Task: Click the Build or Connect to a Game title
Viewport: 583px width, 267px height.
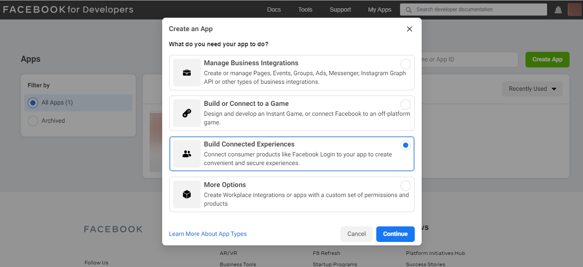Action: 246,104
